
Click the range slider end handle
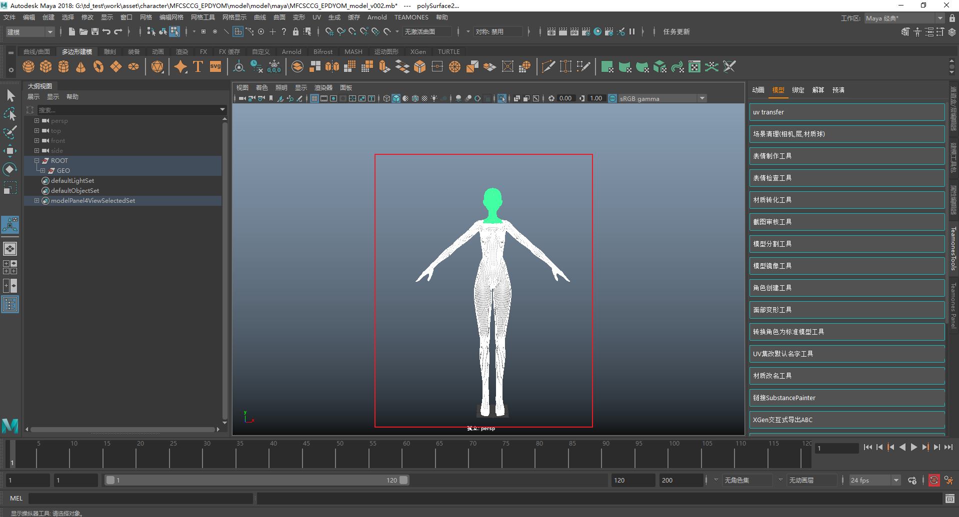403,480
